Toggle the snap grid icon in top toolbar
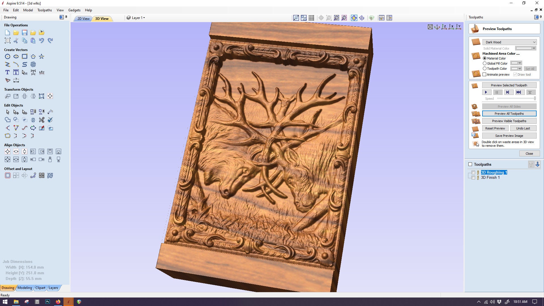 311,18
